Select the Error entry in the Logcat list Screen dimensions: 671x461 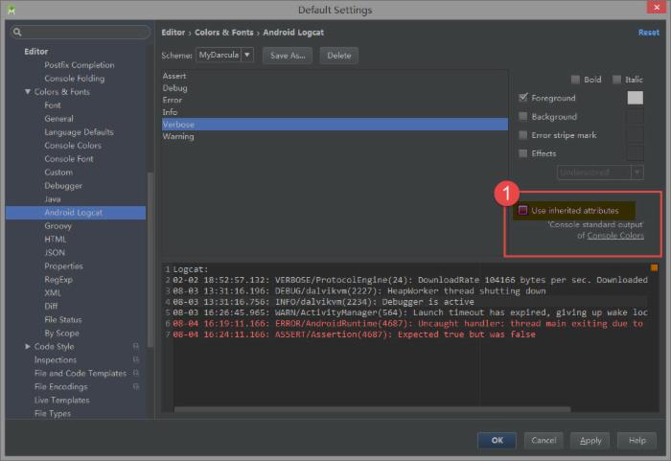pos(173,100)
